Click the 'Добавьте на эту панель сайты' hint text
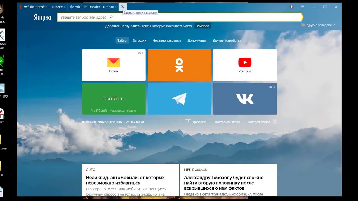The width and height of the screenshot is (358, 201). coord(149,26)
